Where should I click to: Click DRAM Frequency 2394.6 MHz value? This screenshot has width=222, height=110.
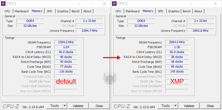coord(66,42)
